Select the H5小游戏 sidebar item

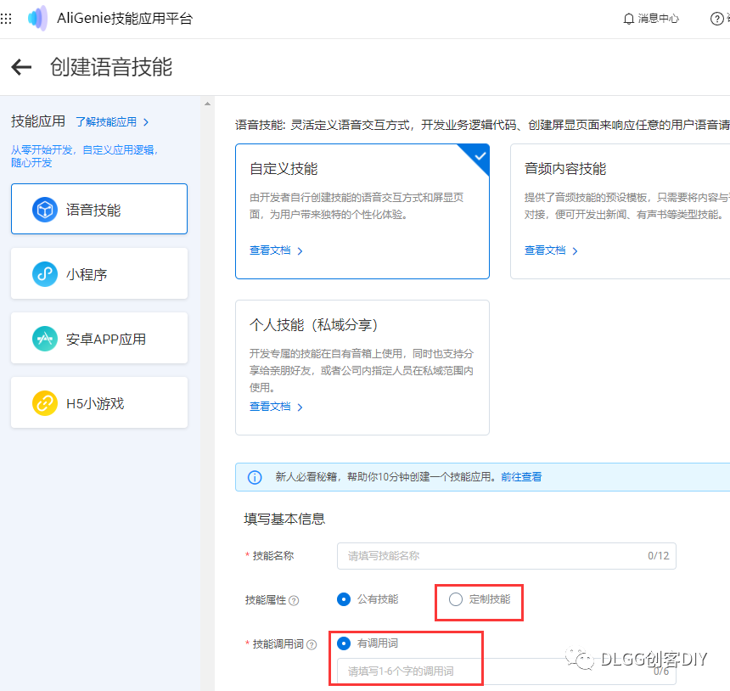click(99, 402)
